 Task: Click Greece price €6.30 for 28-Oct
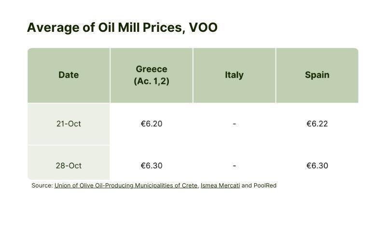click(x=152, y=165)
